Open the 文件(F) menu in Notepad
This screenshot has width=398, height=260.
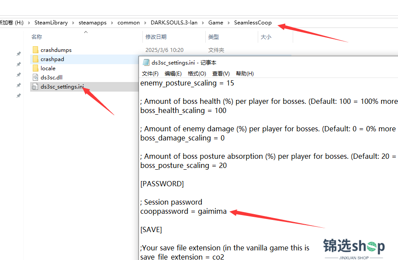(x=150, y=73)
